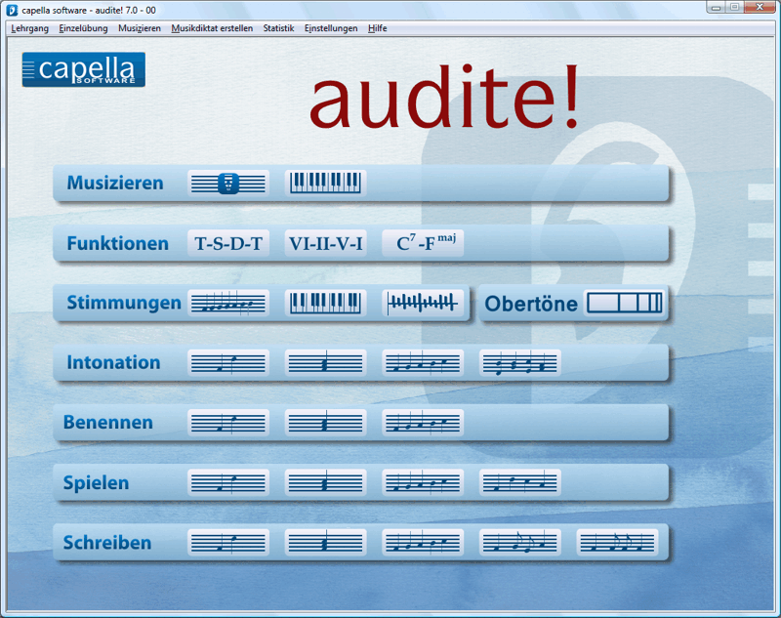The width and height of the screenshot is (781, 618).
Task: Click the Benennen row label
Action: [x=108, y=423]
